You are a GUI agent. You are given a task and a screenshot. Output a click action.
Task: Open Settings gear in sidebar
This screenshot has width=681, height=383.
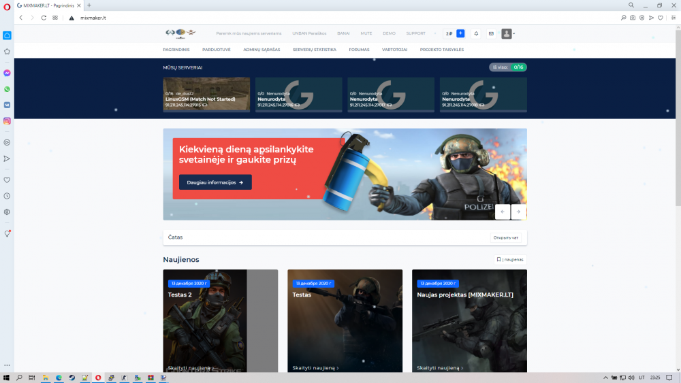click(7, 212)
